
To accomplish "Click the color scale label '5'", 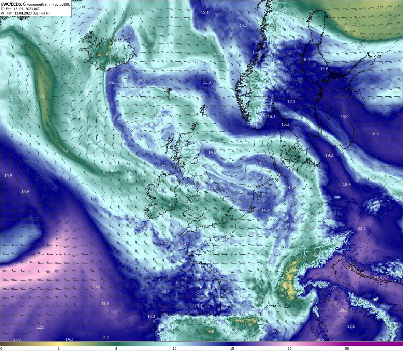I will (116, 348).
